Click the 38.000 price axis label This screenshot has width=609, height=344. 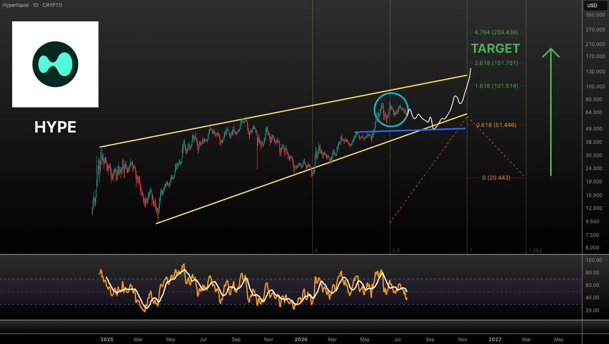coord(595,142)
